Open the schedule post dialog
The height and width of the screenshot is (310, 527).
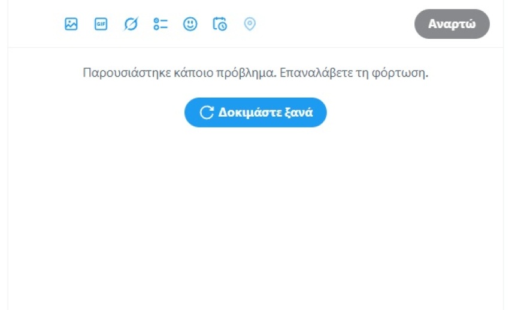click(x=220, y=24)
